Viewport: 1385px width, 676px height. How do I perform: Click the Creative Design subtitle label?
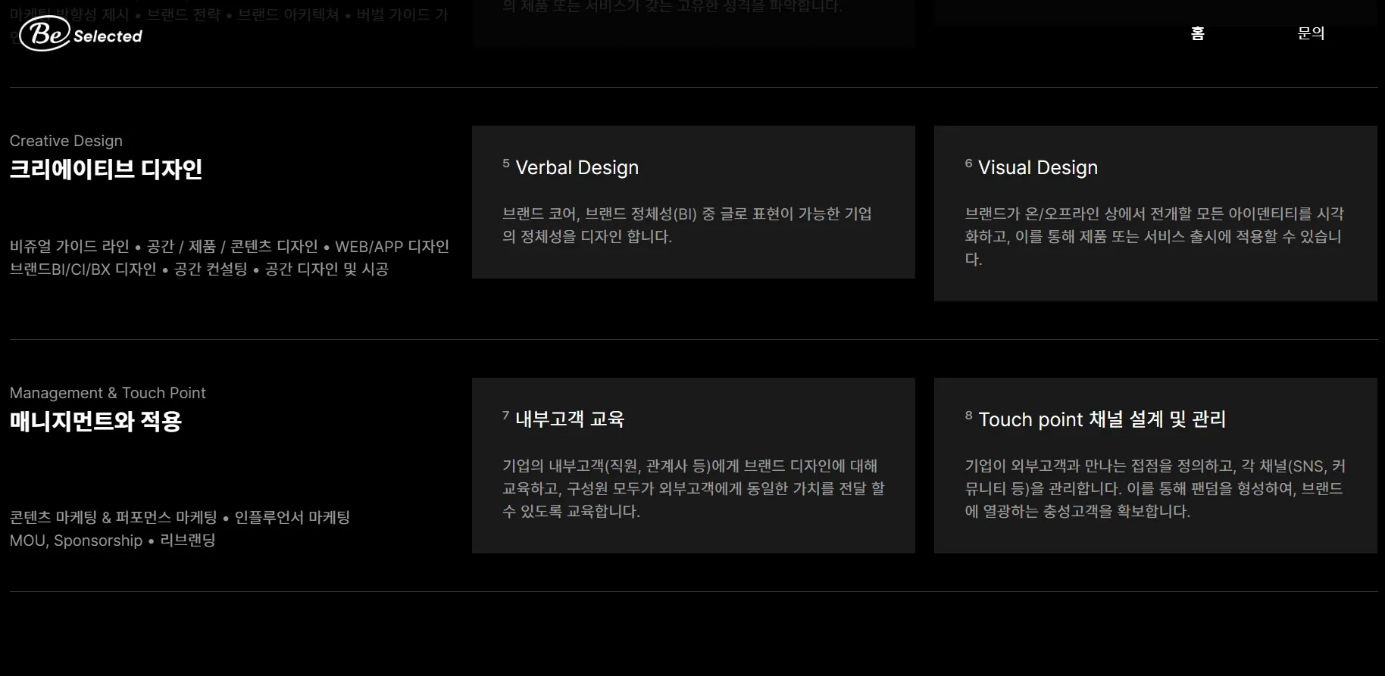[x=66, y=141]
